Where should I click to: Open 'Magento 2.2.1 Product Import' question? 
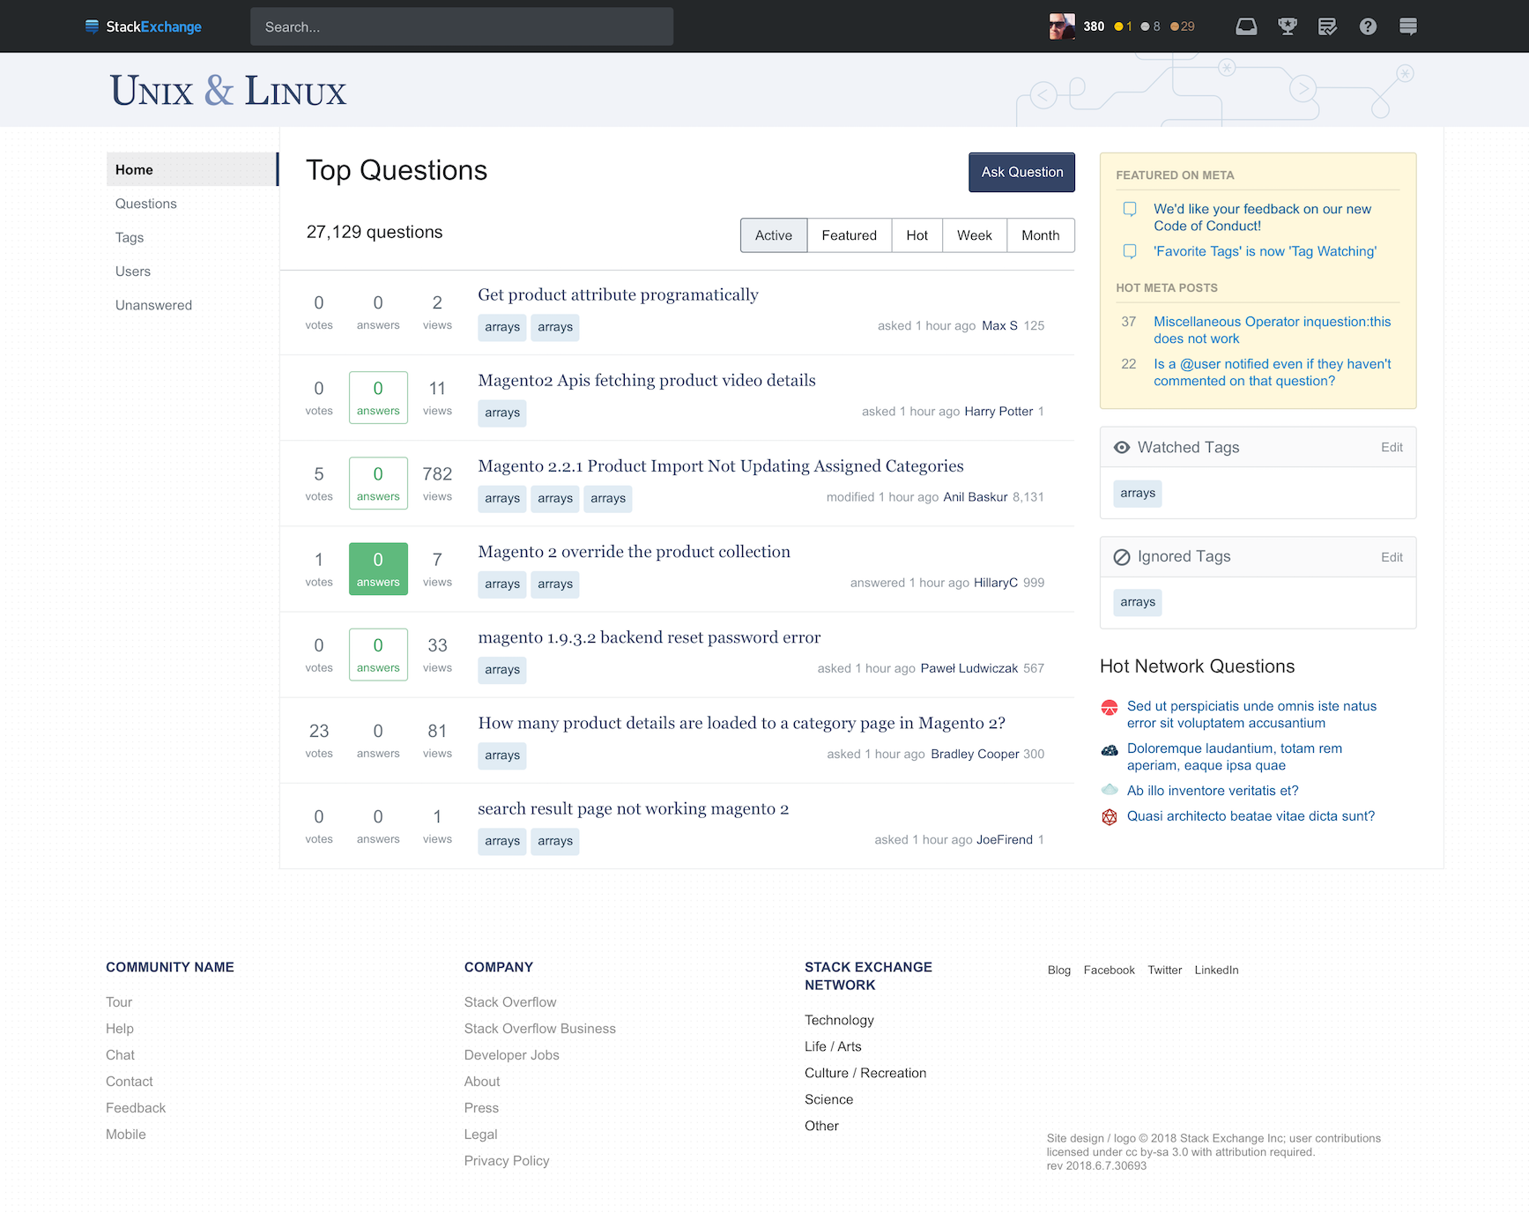pos(721,465)
